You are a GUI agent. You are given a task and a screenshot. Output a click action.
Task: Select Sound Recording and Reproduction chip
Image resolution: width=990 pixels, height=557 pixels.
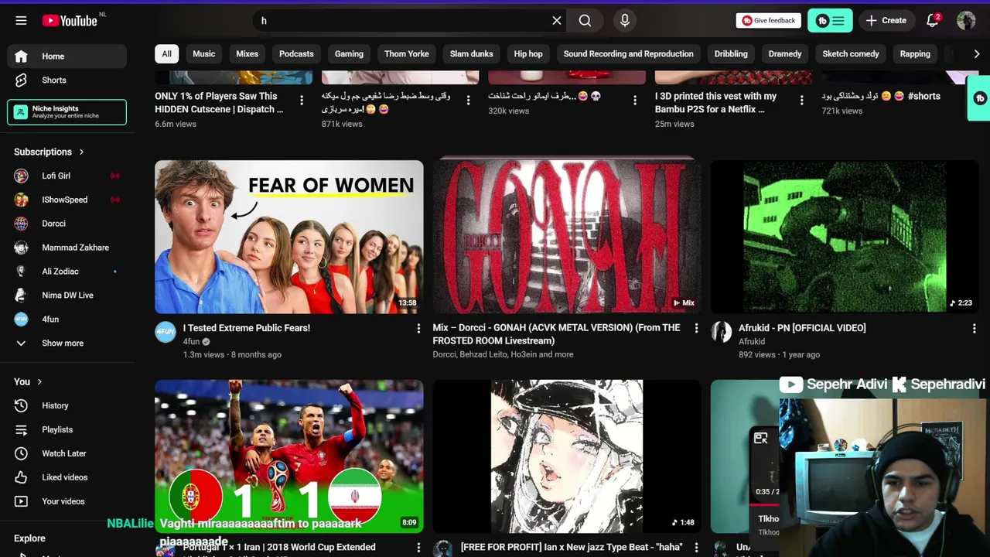tap(628, 54)
